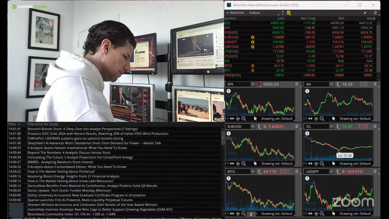Click the alert icon on BITO chart
This screenshot has height=219, width=389.
point(229,179)
